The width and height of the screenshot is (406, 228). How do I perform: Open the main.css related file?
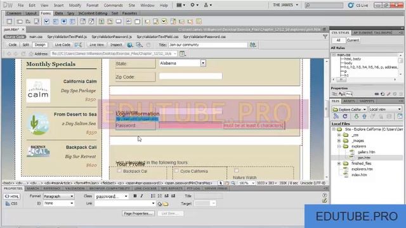(36, 37)
